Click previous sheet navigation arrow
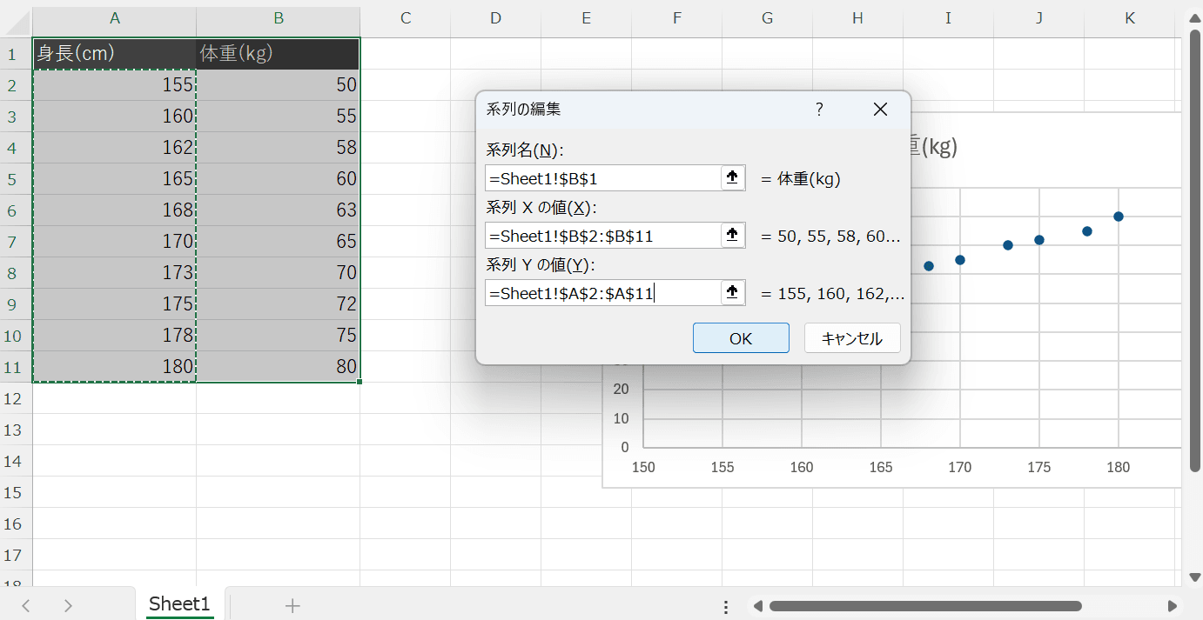1203x620 pixels. tap(26, 606)
